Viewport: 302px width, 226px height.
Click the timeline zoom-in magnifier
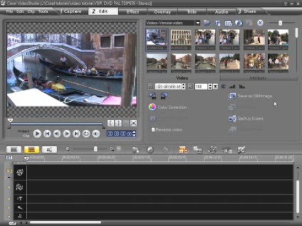pos(112,149)
